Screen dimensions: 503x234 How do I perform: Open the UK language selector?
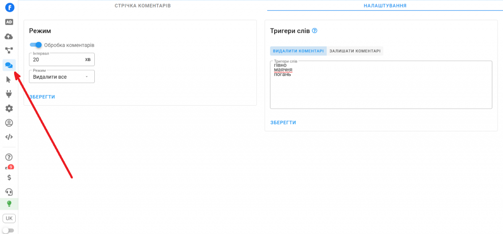pyautogui.click(x=9, y=218)
